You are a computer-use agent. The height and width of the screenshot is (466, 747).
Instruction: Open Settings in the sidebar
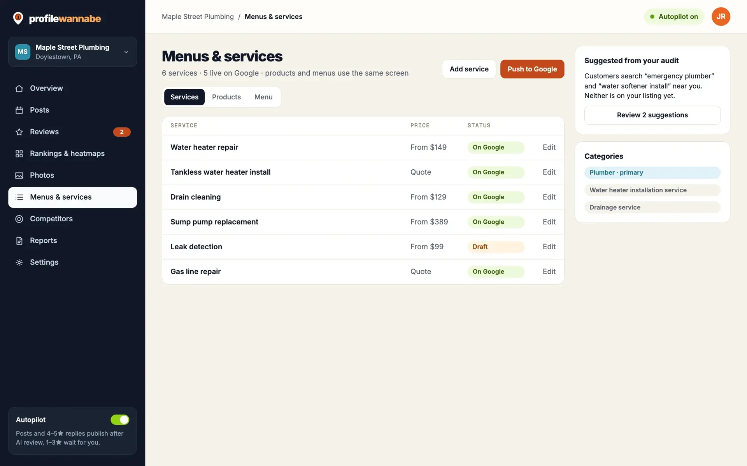(x=72, y=263)
